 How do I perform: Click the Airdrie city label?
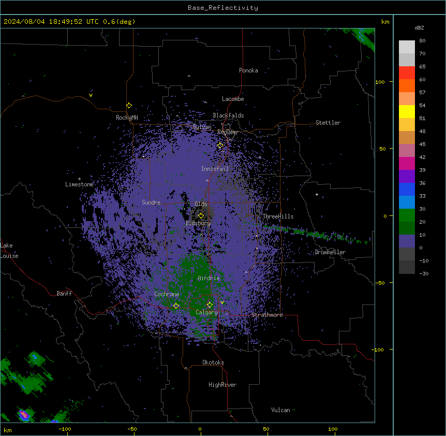(209, 278)
